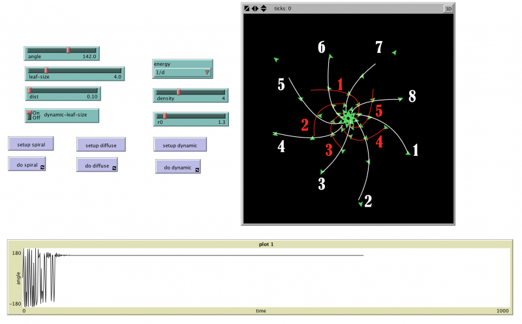Click the density slider handle

[179, 92]
